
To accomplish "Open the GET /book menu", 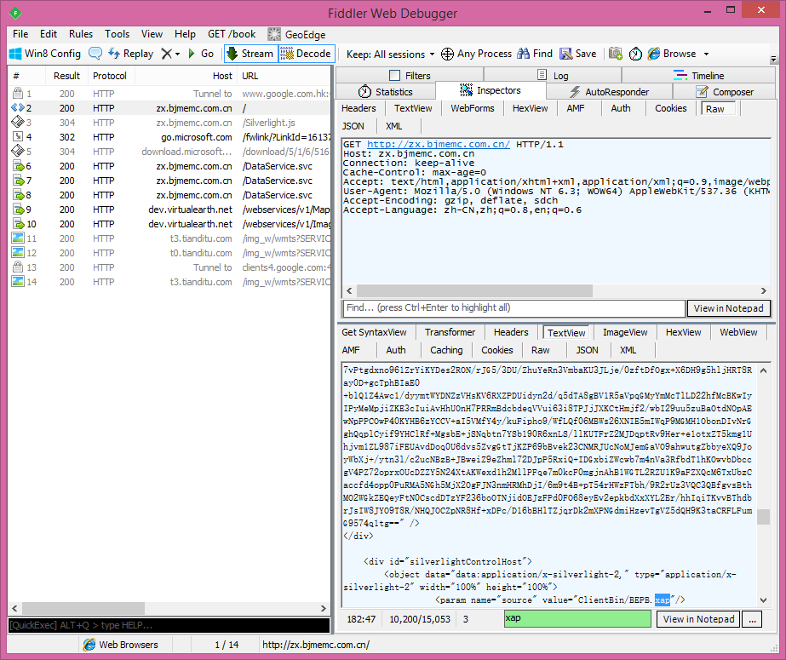I will tap(232, 34).
